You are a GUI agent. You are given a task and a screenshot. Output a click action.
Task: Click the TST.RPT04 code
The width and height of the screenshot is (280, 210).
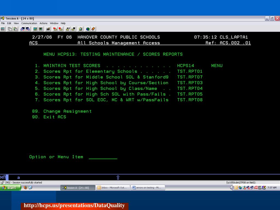click(190, 88)
